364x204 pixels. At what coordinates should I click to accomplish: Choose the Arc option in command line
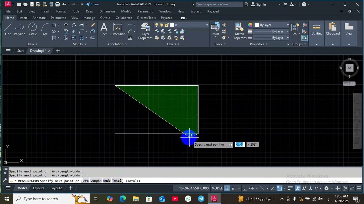pyautogui.click(x=86, y=181)
